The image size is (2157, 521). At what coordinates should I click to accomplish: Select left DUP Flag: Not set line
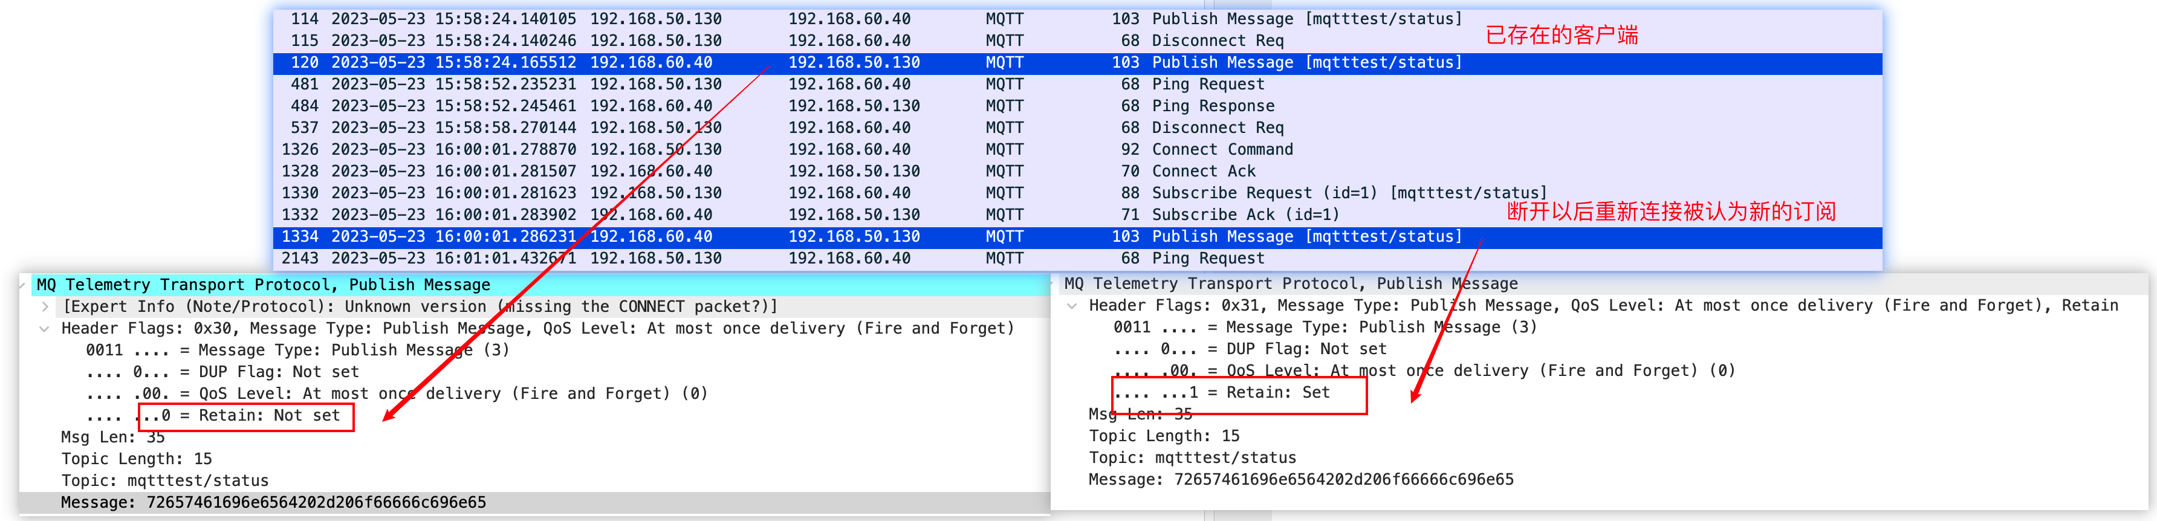pyautogui.click(x=222, y=372)
